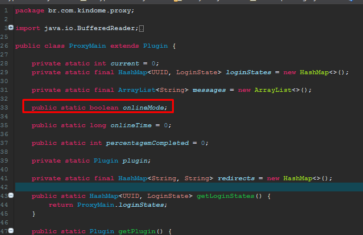363x235 pixels.
Task: Select the Plugin superclass after extends
Action: coord(156,46)
